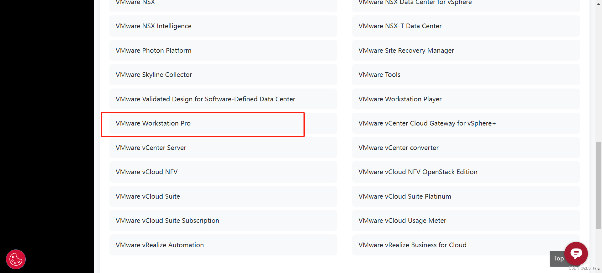This screenshot has width=602, height=273.
Task: Open VMware vCenter Server
Action: [223, 148]
